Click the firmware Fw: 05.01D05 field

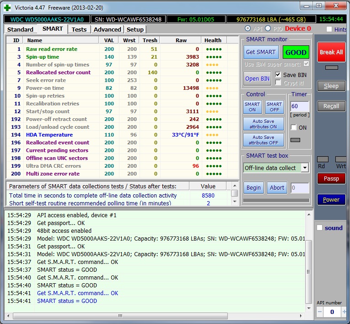click(196, 19)
